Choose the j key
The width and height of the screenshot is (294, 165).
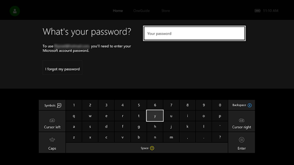pos(171,127)
